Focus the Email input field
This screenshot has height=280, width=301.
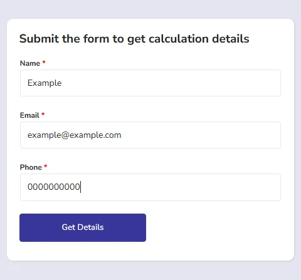[x=150, y=135]
